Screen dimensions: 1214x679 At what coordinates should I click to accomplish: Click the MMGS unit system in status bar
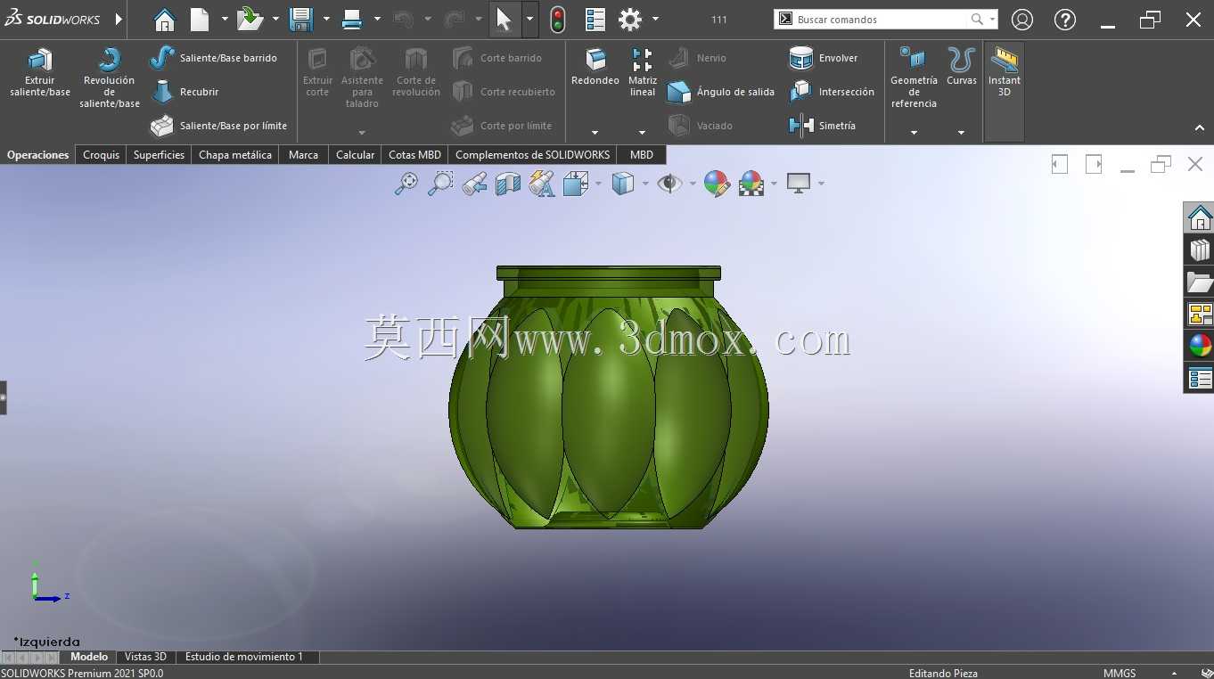pos(1120,674)
